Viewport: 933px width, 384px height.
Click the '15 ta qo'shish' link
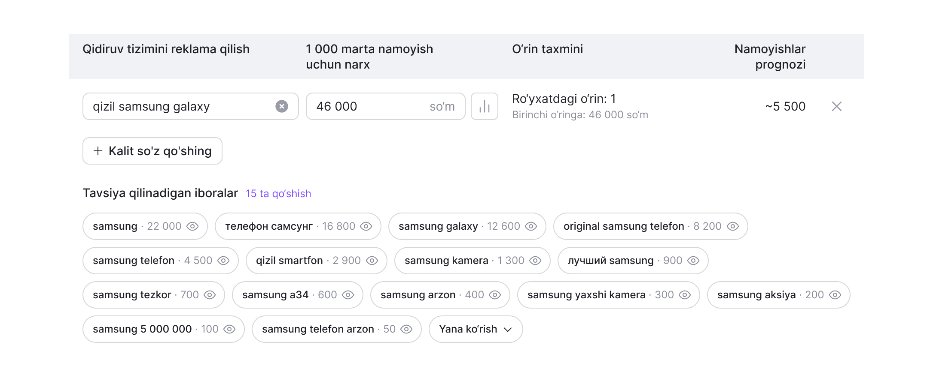pos(278,194)
